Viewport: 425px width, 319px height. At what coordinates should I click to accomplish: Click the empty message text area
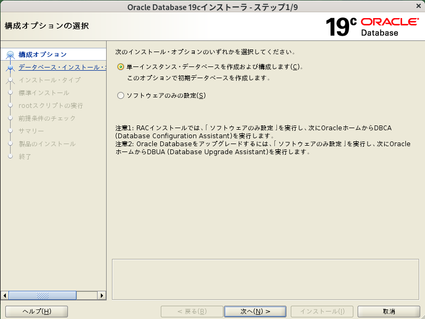(x=265, y=279)
